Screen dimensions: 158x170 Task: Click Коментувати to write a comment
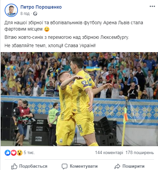80,166
